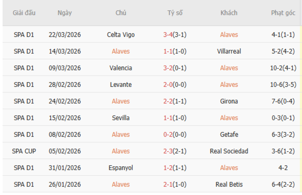Open the Celta Vigo team link

click(120, 35)
